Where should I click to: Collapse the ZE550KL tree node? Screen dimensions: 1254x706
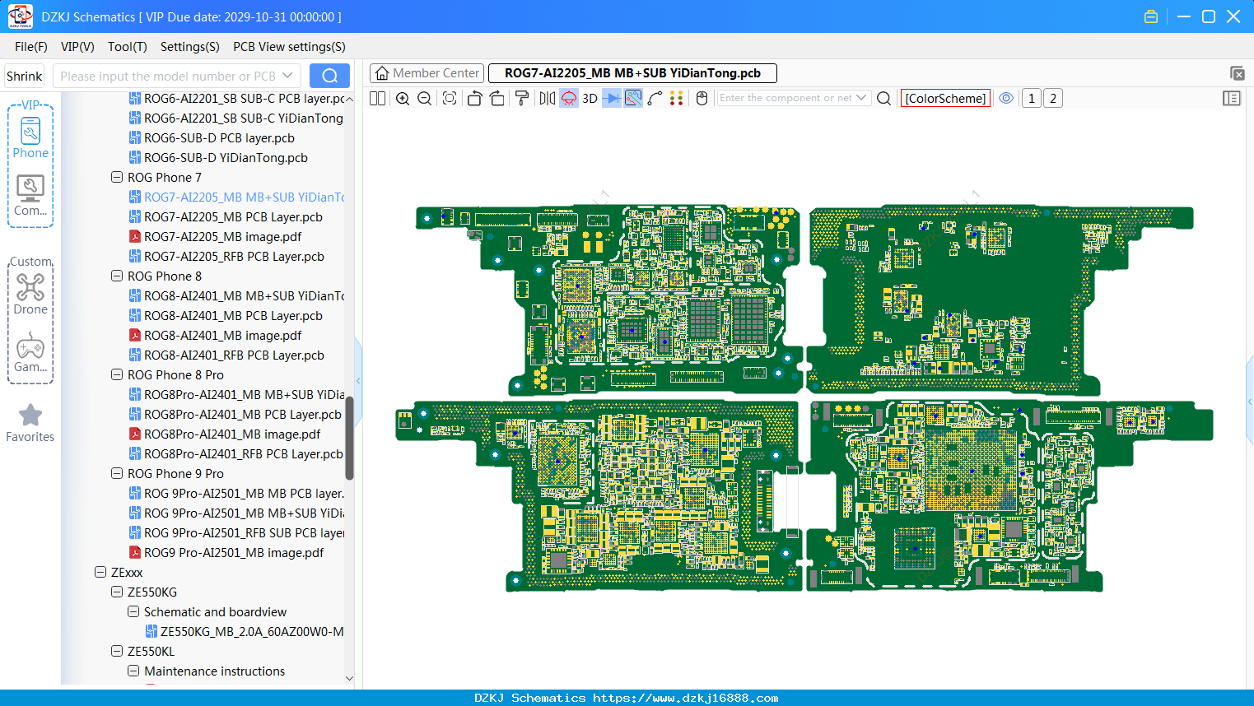(x=117, y=651)
